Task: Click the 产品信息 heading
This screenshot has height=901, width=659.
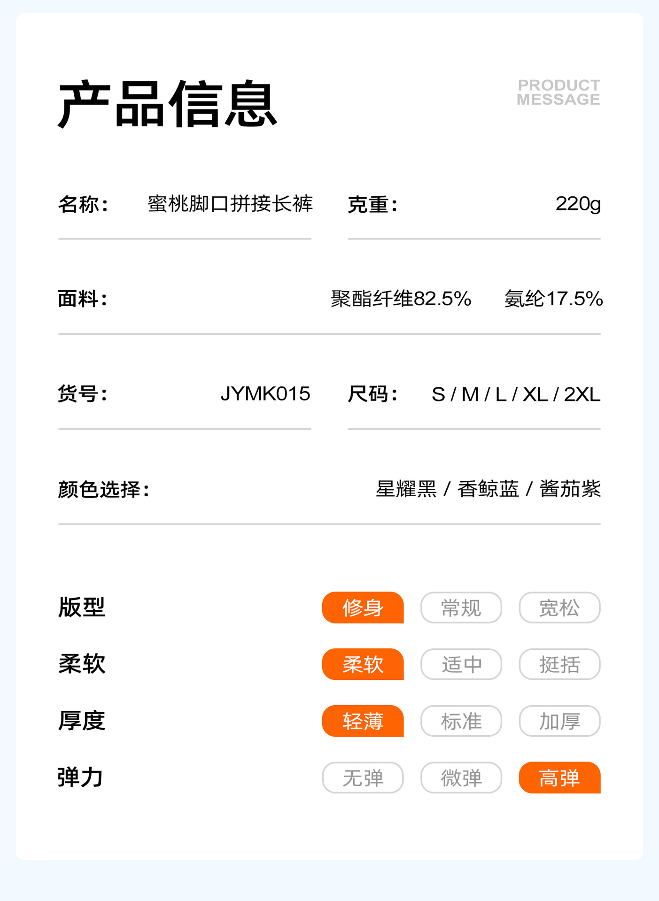Action: tap(167, 104)
